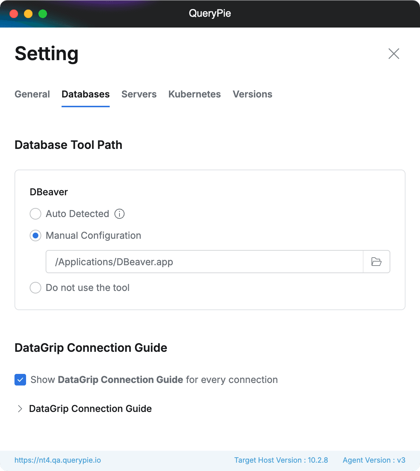The image size is (420, 471).
Task: Select the Databases tab
Action: 85,94
